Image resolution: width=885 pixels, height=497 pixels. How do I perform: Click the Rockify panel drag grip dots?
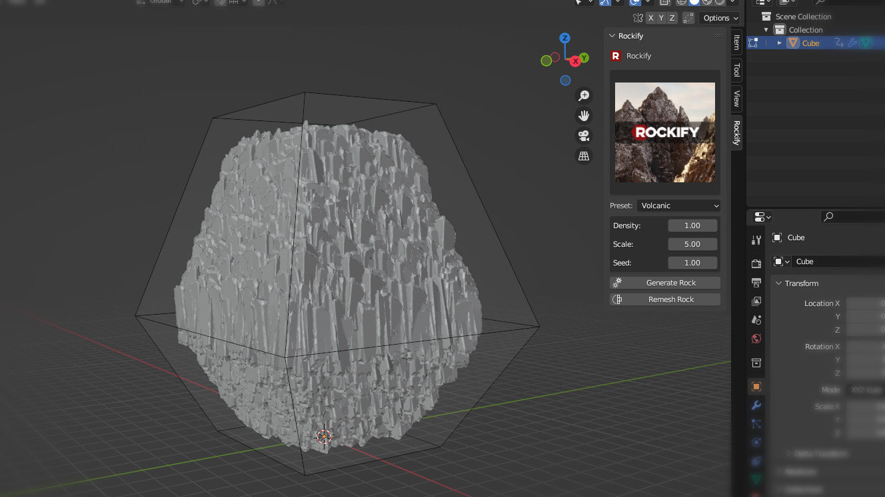point(718,36)
